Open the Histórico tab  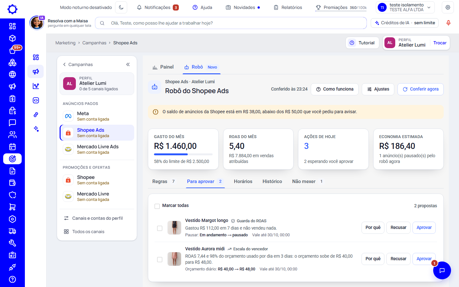(272, 181)
